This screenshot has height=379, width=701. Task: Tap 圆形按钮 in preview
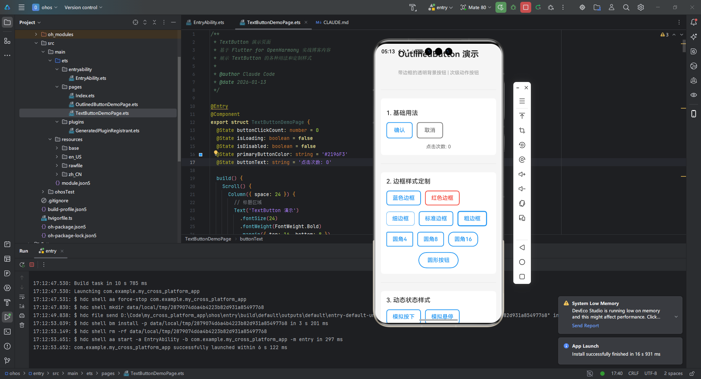click(x=438, y=260)
